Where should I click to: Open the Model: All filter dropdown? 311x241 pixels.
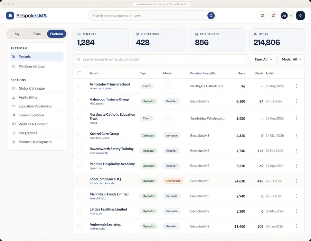click(x=291, y=59)
